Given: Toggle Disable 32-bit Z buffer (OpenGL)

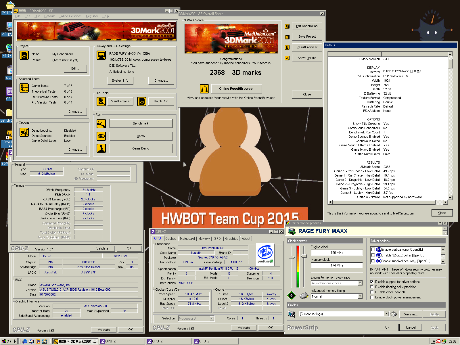Looking at the screenshot, I should (373, 255).
